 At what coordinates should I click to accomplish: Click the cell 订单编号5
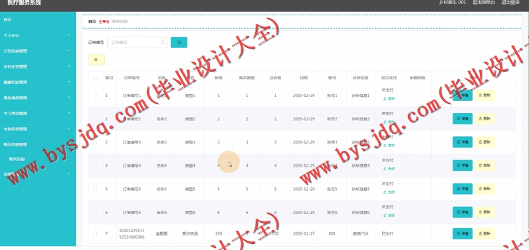click(x=132, y=189)
